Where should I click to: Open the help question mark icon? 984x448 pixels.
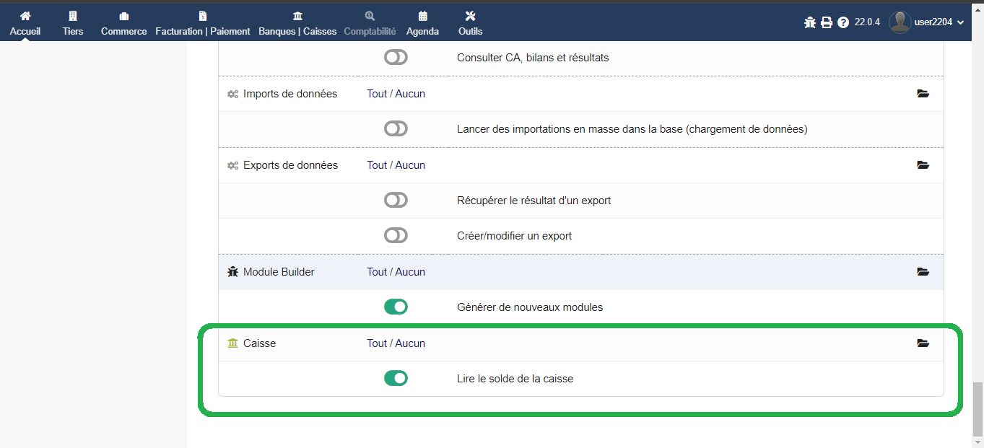(843, 22)
